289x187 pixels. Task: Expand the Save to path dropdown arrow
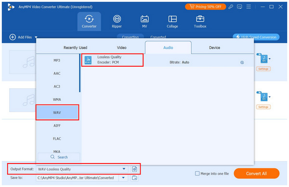pos(123,177)
